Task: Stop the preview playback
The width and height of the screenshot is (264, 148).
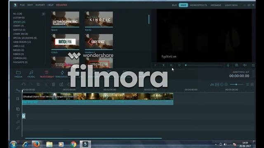Action: point(179,65)
